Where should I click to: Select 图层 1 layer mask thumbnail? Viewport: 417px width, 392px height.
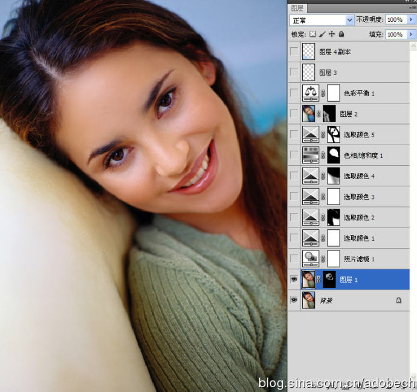click(x=329, y=279)
